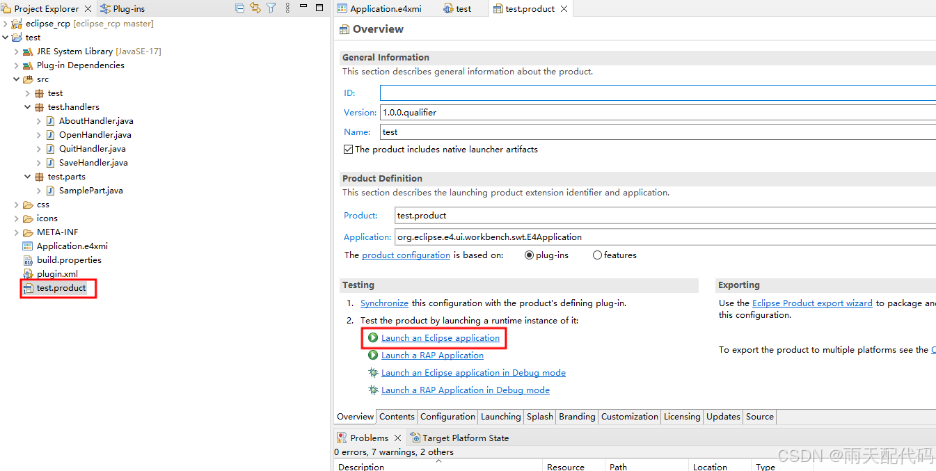The width and height of the screenshot is (936, 471).
Task: Click the eclipse_rcp project icon
Action: [x=17, y=24]
